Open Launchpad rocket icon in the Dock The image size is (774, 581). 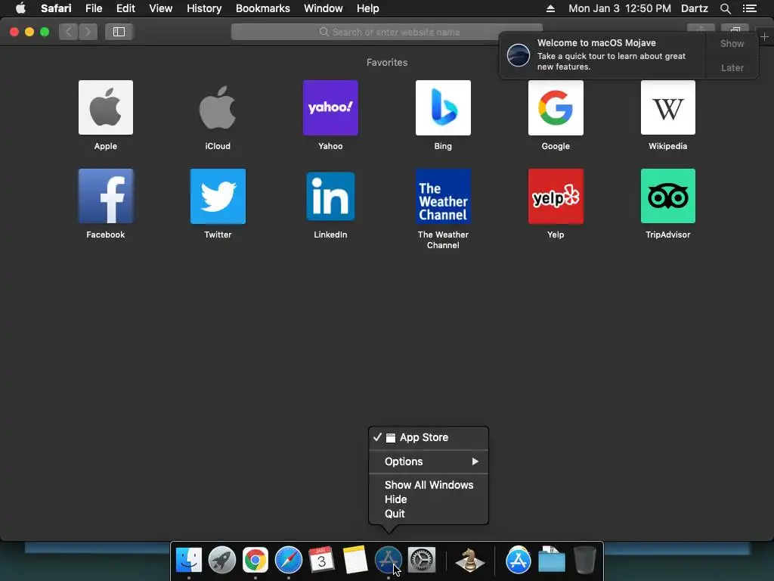pyautogui.click(x=222, y=560)
